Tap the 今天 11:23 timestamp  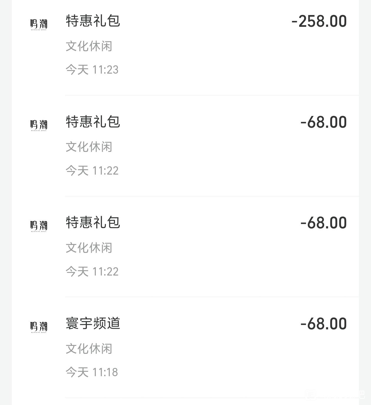92,70
